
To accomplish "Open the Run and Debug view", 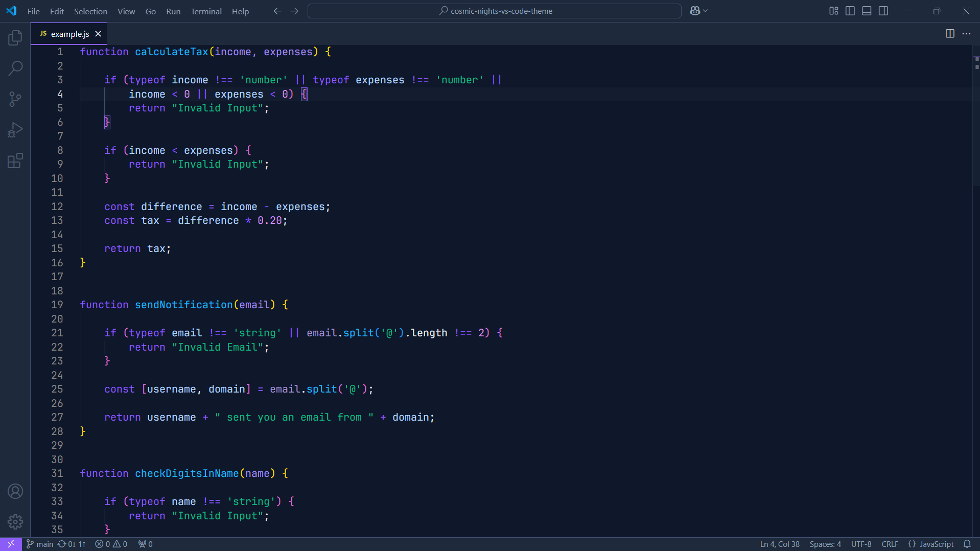I will point(15,130).
